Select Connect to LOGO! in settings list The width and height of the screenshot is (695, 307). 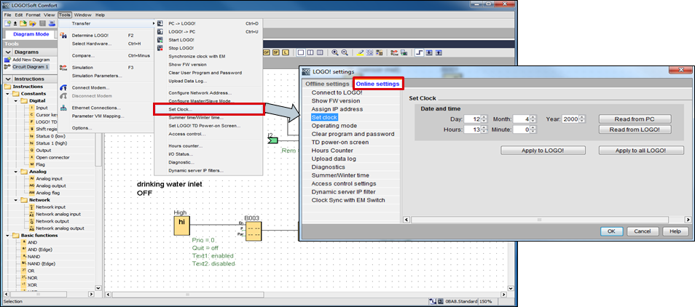point(337,92)
